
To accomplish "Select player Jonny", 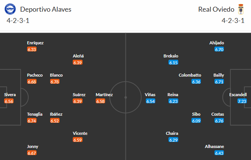I will click(32, 146).
